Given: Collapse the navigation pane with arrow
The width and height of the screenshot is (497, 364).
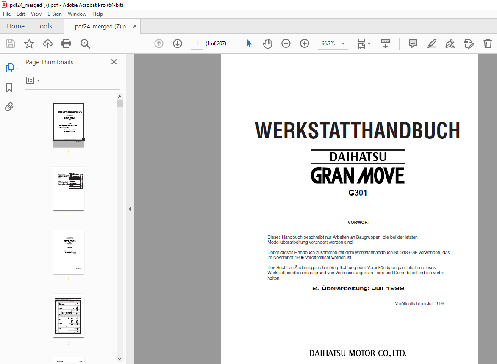Looking at the screenshot, I should (x=130, y=209).
